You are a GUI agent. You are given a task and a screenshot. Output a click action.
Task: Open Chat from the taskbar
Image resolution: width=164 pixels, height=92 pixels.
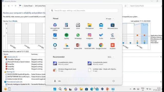tap(76, 89)
